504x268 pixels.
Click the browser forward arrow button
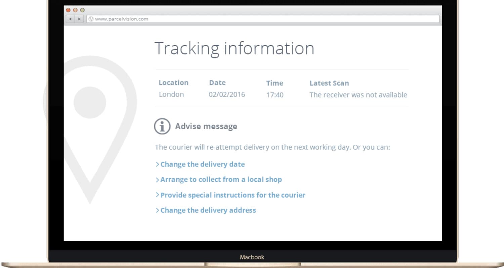[79, 19]
